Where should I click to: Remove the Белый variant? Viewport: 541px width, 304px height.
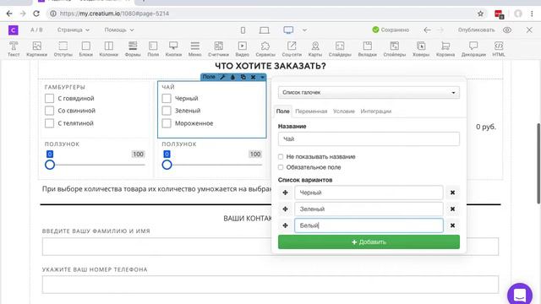click(452, 225)
